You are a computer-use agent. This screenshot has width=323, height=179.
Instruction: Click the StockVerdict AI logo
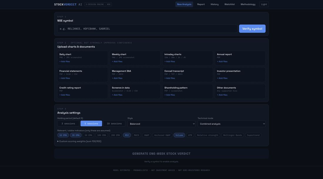pos(68,4)
